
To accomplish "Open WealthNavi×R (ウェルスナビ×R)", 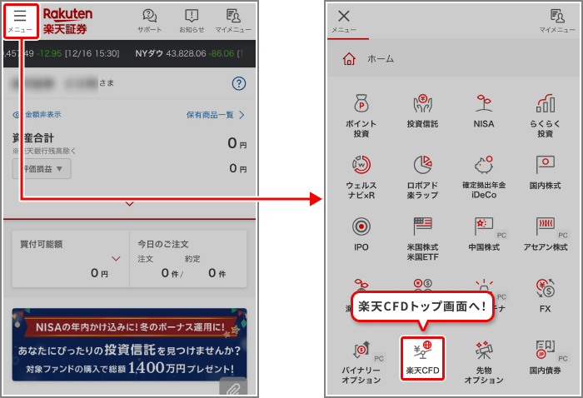I will click(361, 177).
